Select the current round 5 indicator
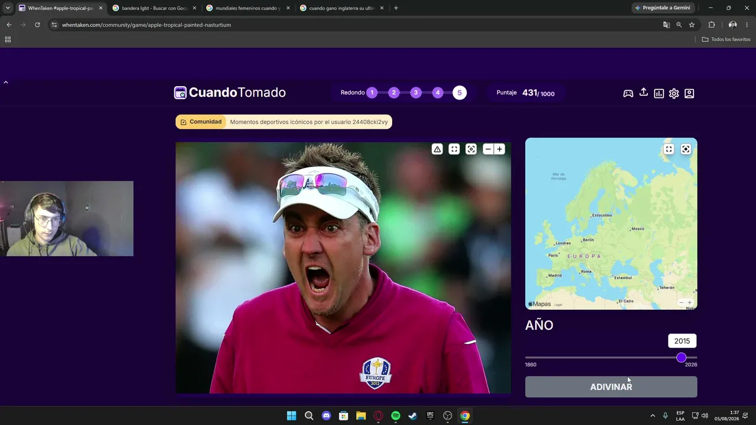 tap(460, 93)
